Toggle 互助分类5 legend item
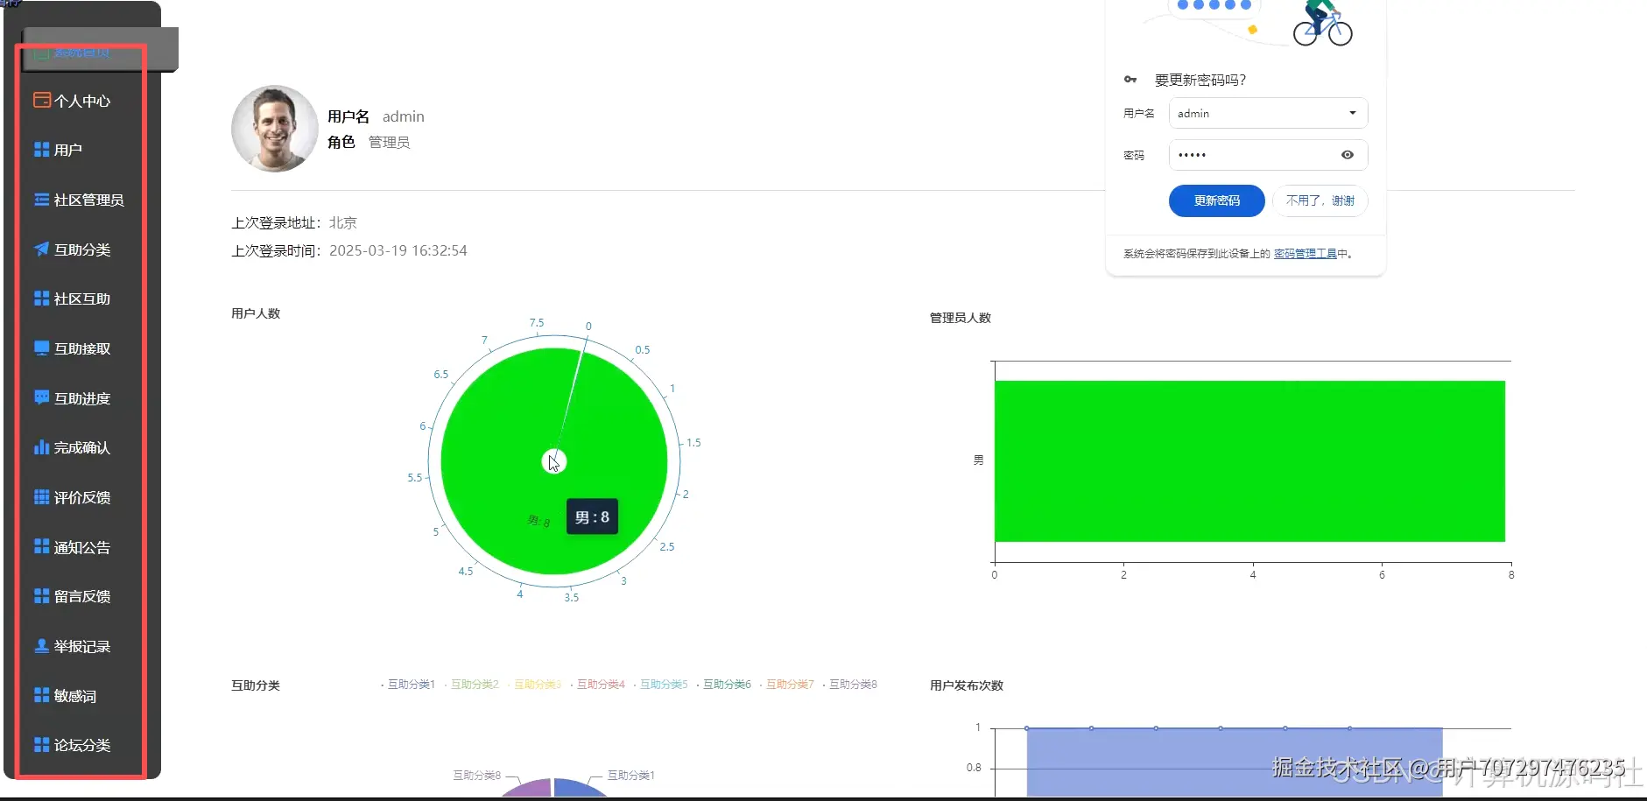The width and height of the screenshot is (1647, 801). coord(661,685)
